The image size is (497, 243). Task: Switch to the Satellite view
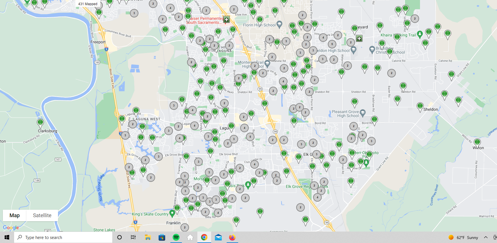[x=42, y=215]
